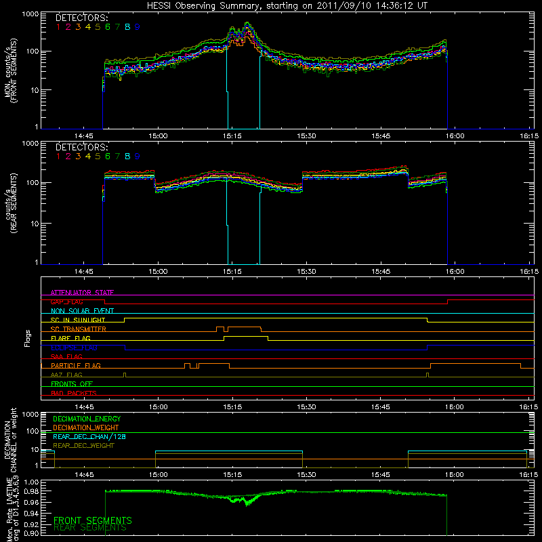Click the SC_IN_SUNLIGHT flag label
The width and height of the screenshot is (542, 542).
tap(78, 320)
